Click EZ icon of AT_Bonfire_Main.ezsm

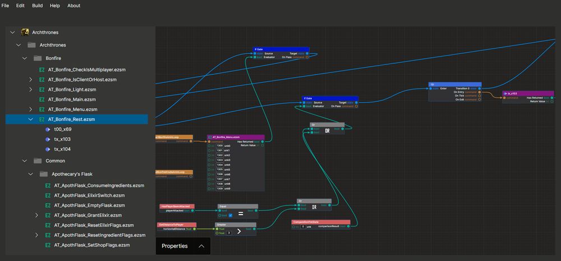pyautogui.click(x=42, y=99)
